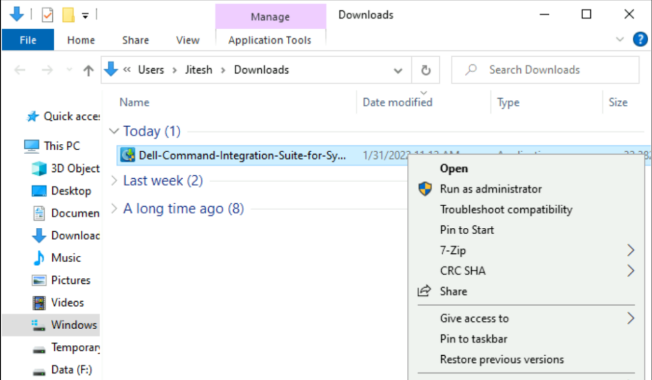Choose Restore previous versions

[502, 359]
